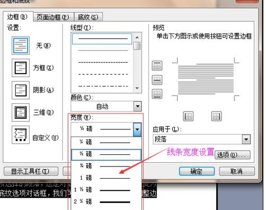The height and width of the screenshot is (210, 266).
Task: Select the short-dash line style in 线型 list
Action: tap(103, 62)
